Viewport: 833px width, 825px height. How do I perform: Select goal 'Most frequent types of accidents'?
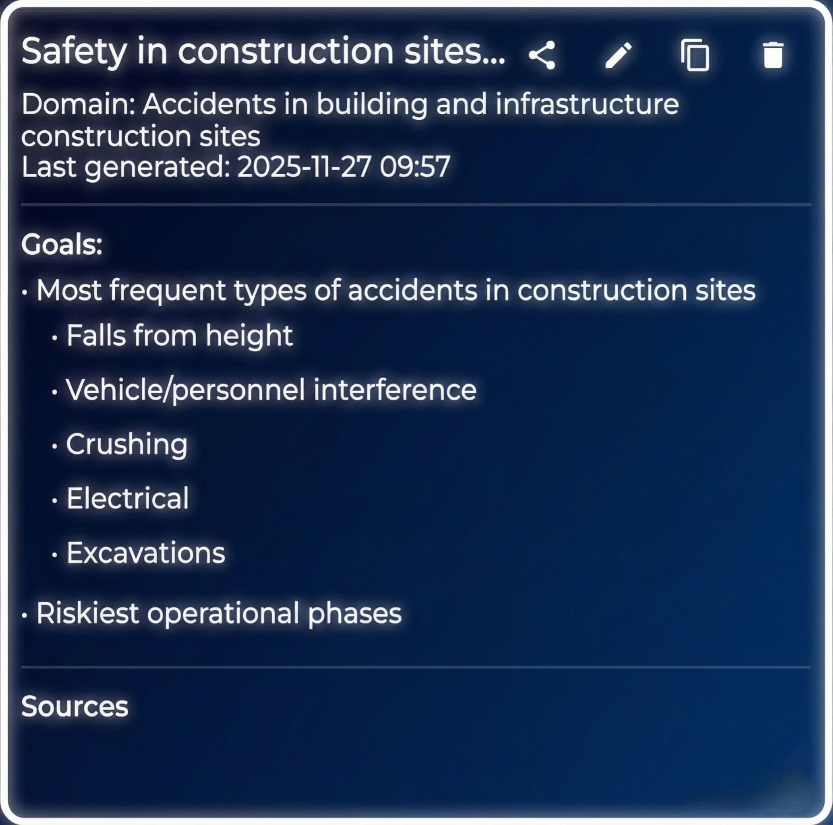(395, 290)
